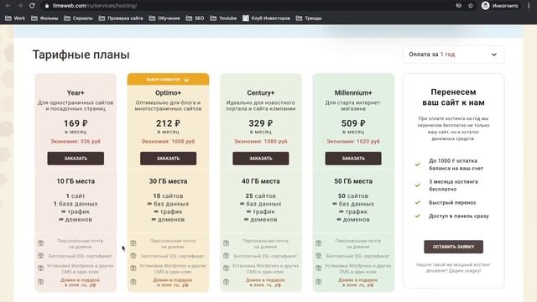Image resolution: width=537 pixels, height=302 pixels.
Task: Open the Обучение bookmarks folder
Action: click(x=164, y=18)
